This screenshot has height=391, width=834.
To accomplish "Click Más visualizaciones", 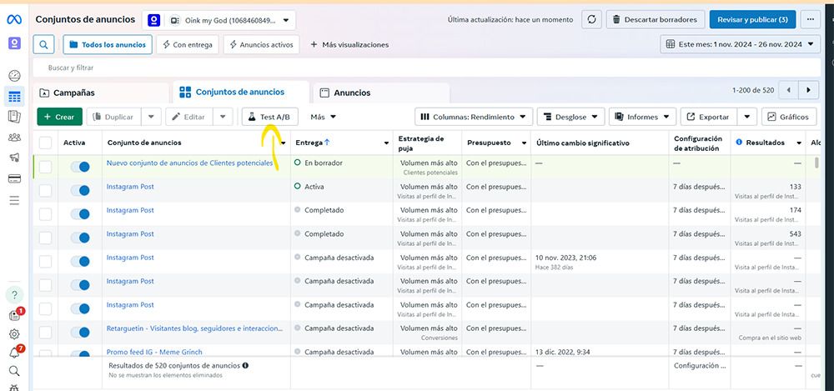I will pyautogui.click(x=349, y=45).
